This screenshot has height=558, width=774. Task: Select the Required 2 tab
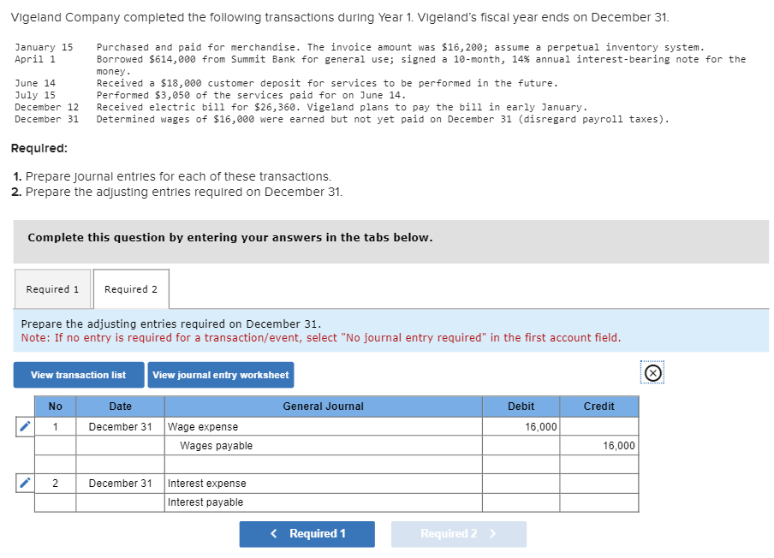point(131,289)
